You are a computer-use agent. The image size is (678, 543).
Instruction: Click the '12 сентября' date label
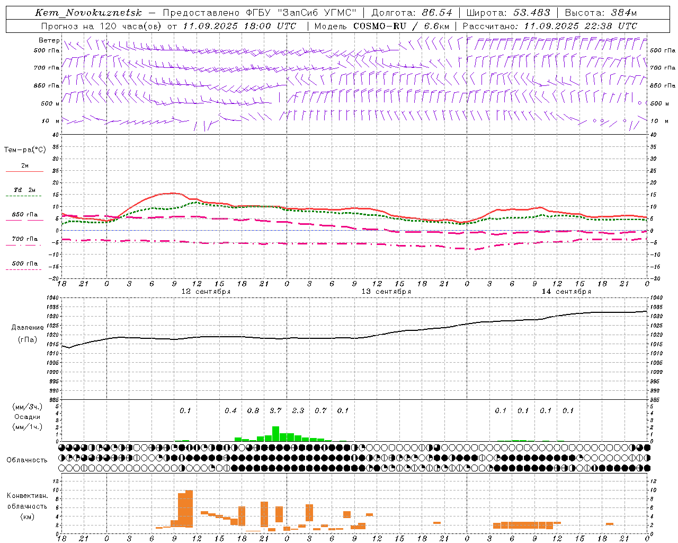click(206, 292)
